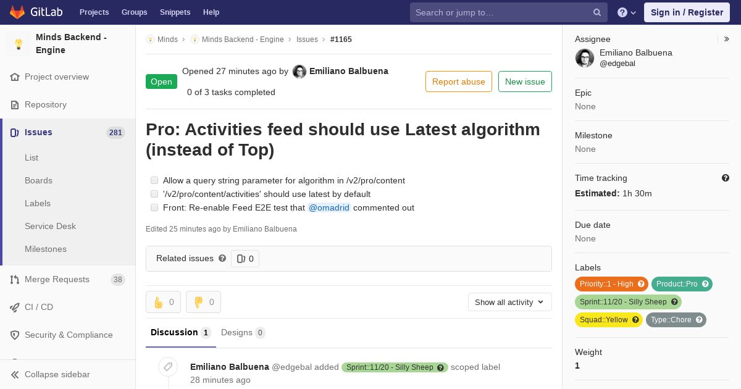Image resolution: width=741 pixels, height=389 pixels.
Task: Switch to the Designs tab
Action: coord(243,332)
